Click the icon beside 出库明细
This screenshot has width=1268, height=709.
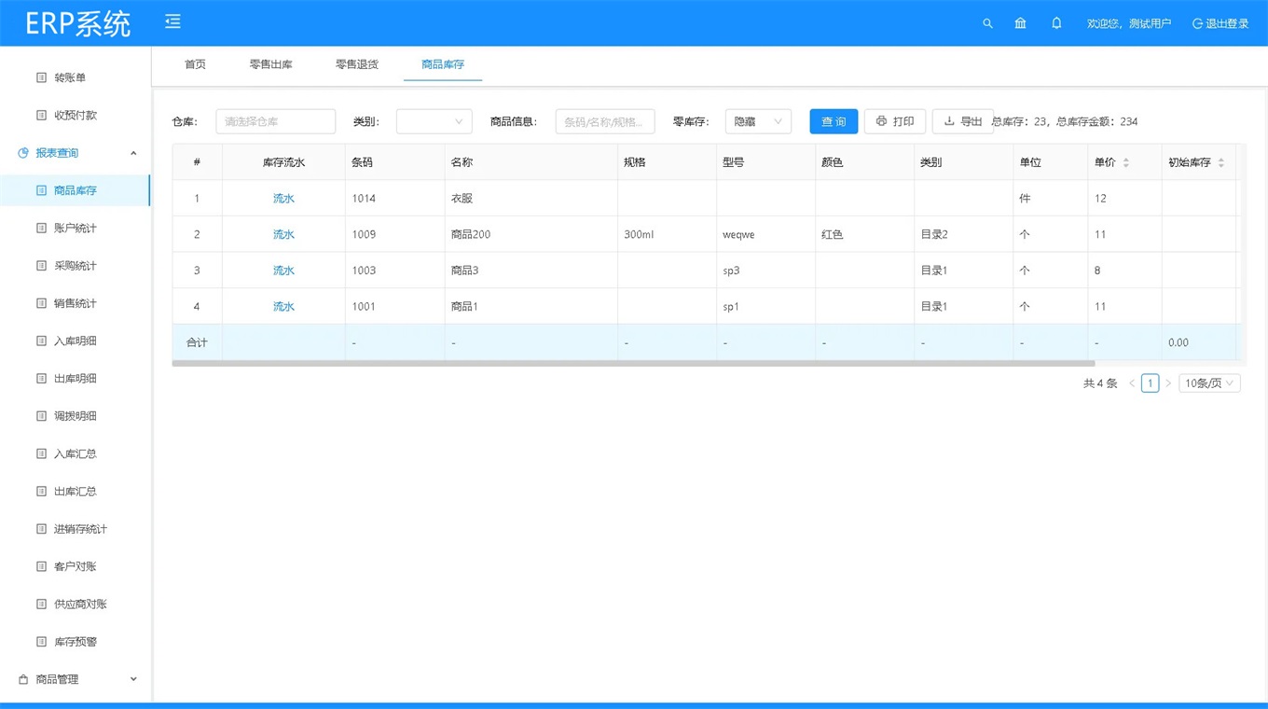[x=41, y=378]
